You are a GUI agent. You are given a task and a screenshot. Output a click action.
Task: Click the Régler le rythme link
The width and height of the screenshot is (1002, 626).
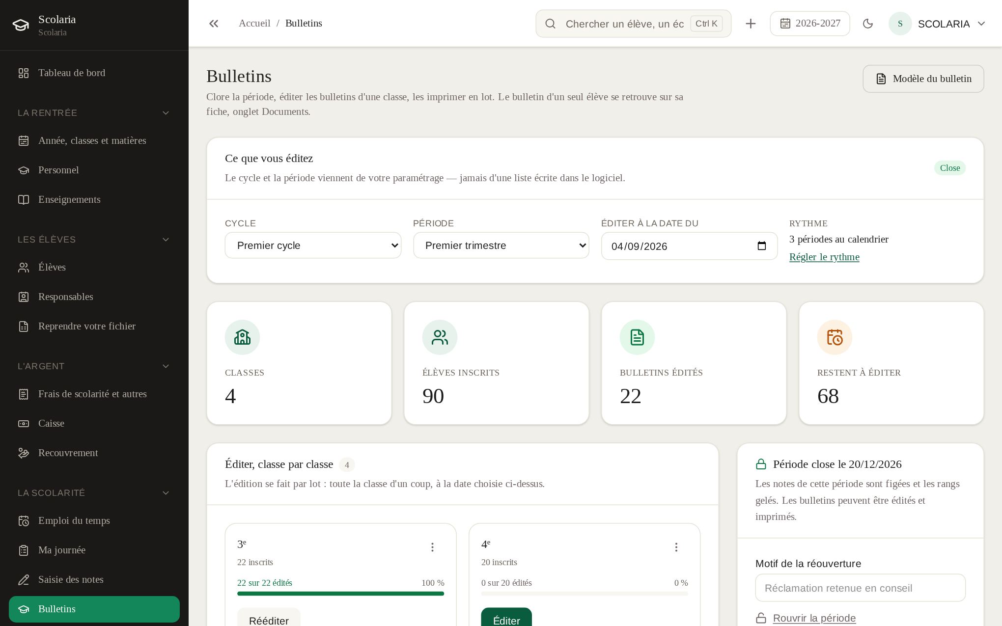(x=824, y=257)
